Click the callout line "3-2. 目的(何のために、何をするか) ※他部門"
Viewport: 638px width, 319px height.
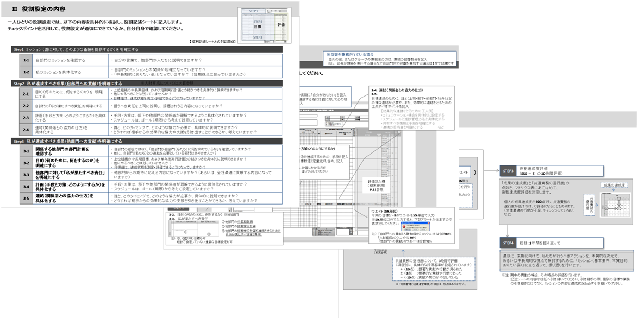point(204,214)
